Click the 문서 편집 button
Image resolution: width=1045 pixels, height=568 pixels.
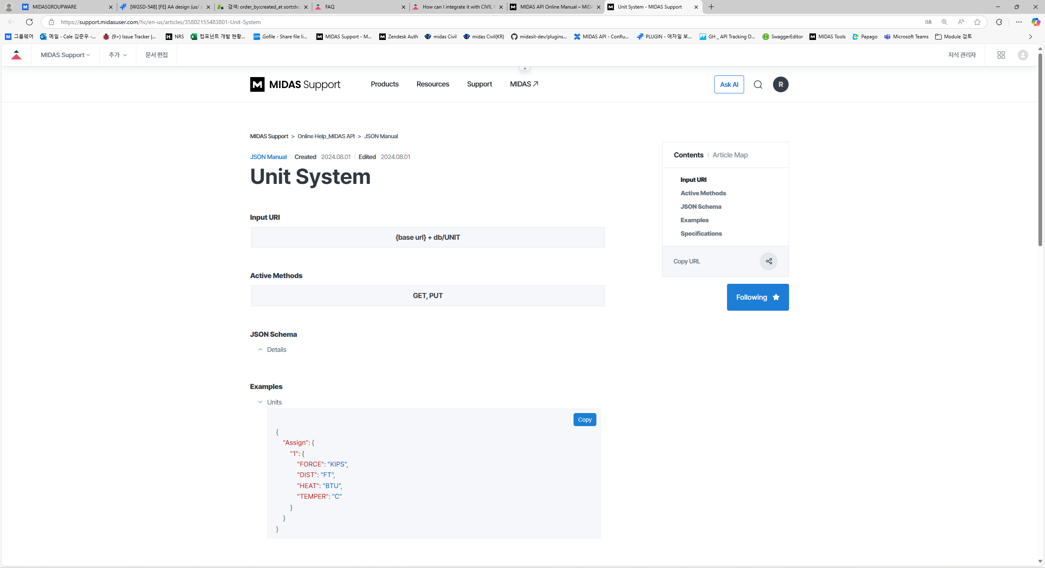(x=156, y=55)
